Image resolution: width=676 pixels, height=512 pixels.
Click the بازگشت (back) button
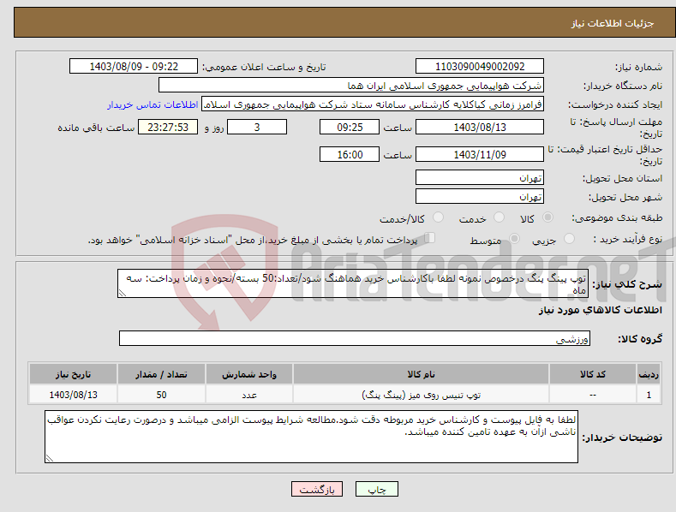click(x=317, y=489)
